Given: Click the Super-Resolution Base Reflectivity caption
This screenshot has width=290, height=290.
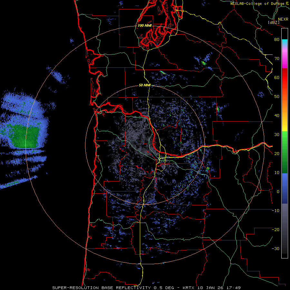Looking at the screenshot, I should 147,288.
